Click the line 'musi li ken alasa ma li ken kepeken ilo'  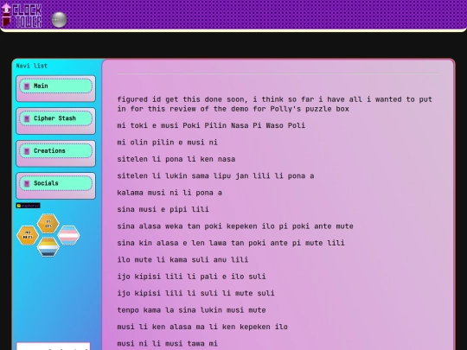point(202,327)
